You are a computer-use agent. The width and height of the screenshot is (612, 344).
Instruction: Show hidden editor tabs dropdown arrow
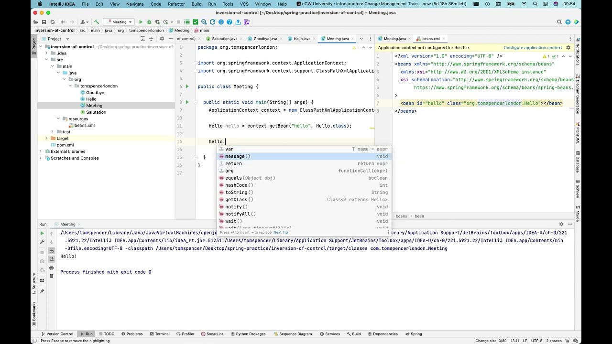click(361, 39)
